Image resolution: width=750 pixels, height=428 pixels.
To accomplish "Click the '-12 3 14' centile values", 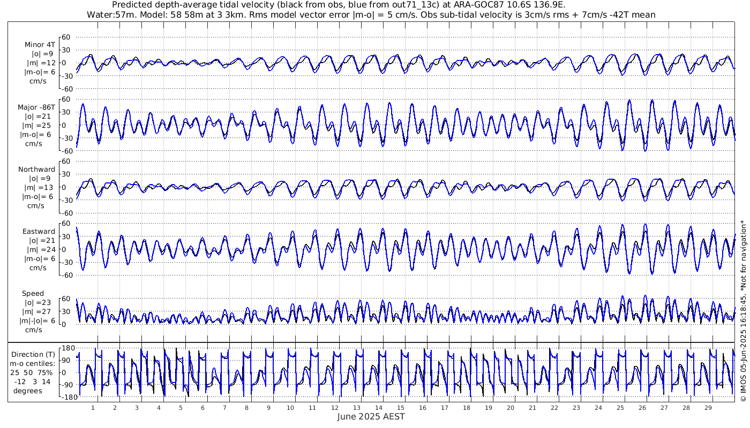I will [33, 381].
